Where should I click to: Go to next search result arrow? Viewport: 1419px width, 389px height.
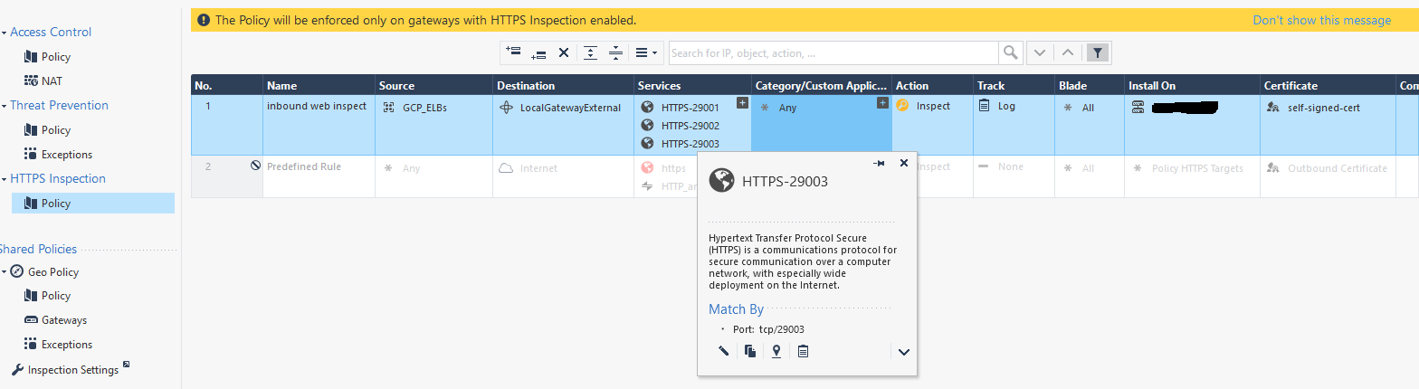pyautogui.click(x=1040, y=52)
